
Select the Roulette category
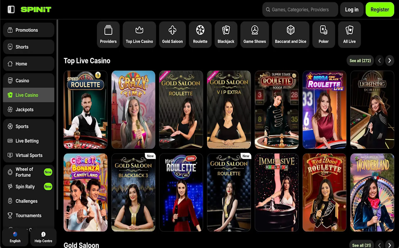200,35
